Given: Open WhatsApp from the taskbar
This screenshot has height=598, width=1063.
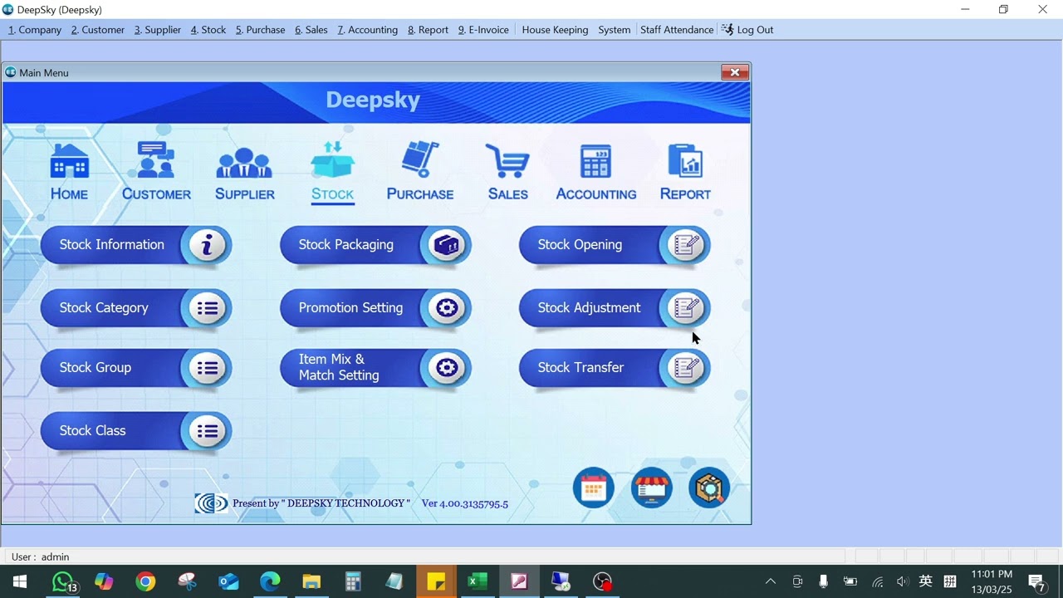Looking at the screenshot, I should pyautogui.click(x=63, y=581).
